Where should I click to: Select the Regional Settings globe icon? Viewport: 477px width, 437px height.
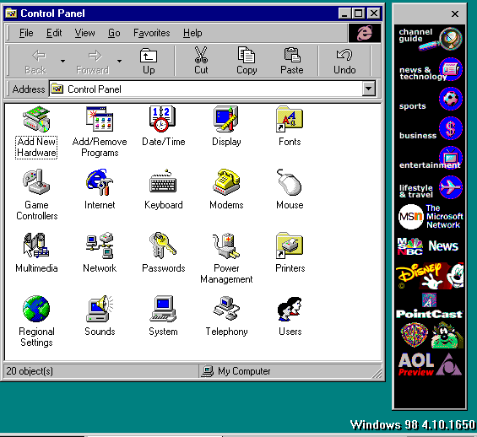pos(36,309)
